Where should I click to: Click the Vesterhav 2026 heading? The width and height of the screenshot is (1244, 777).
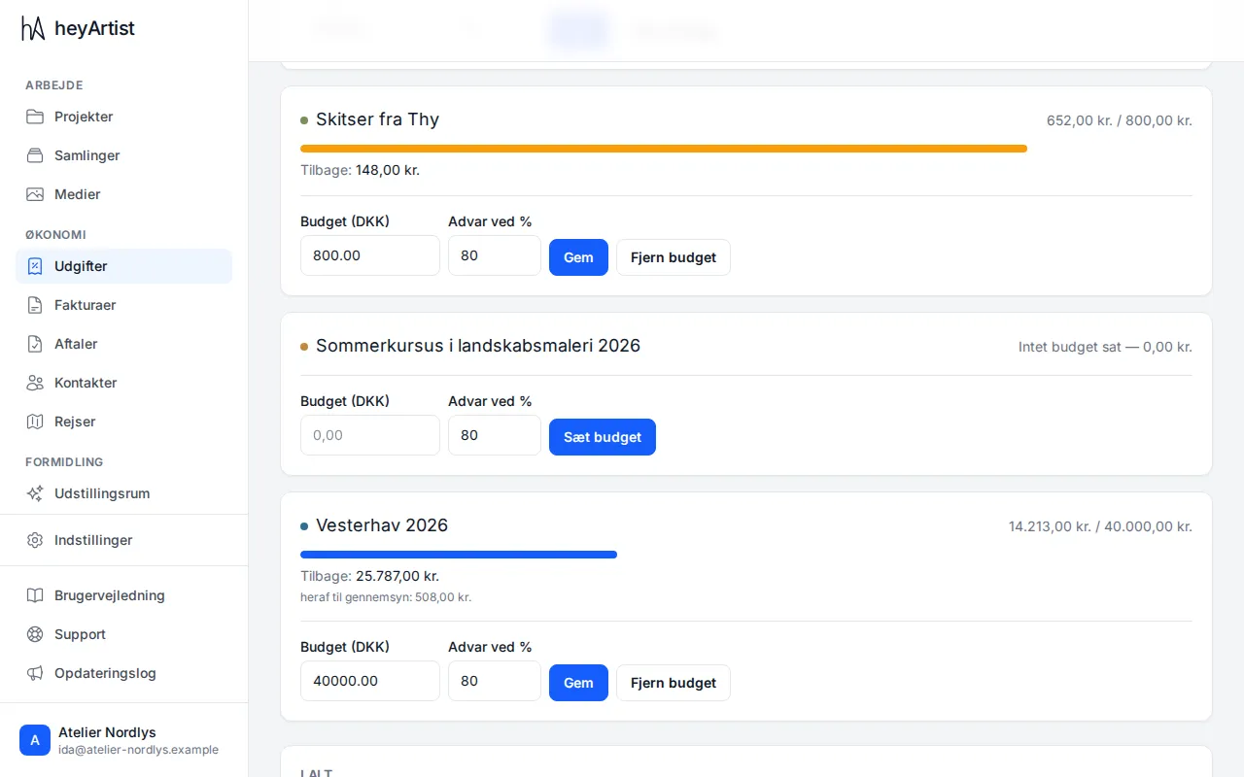[382, 525]
